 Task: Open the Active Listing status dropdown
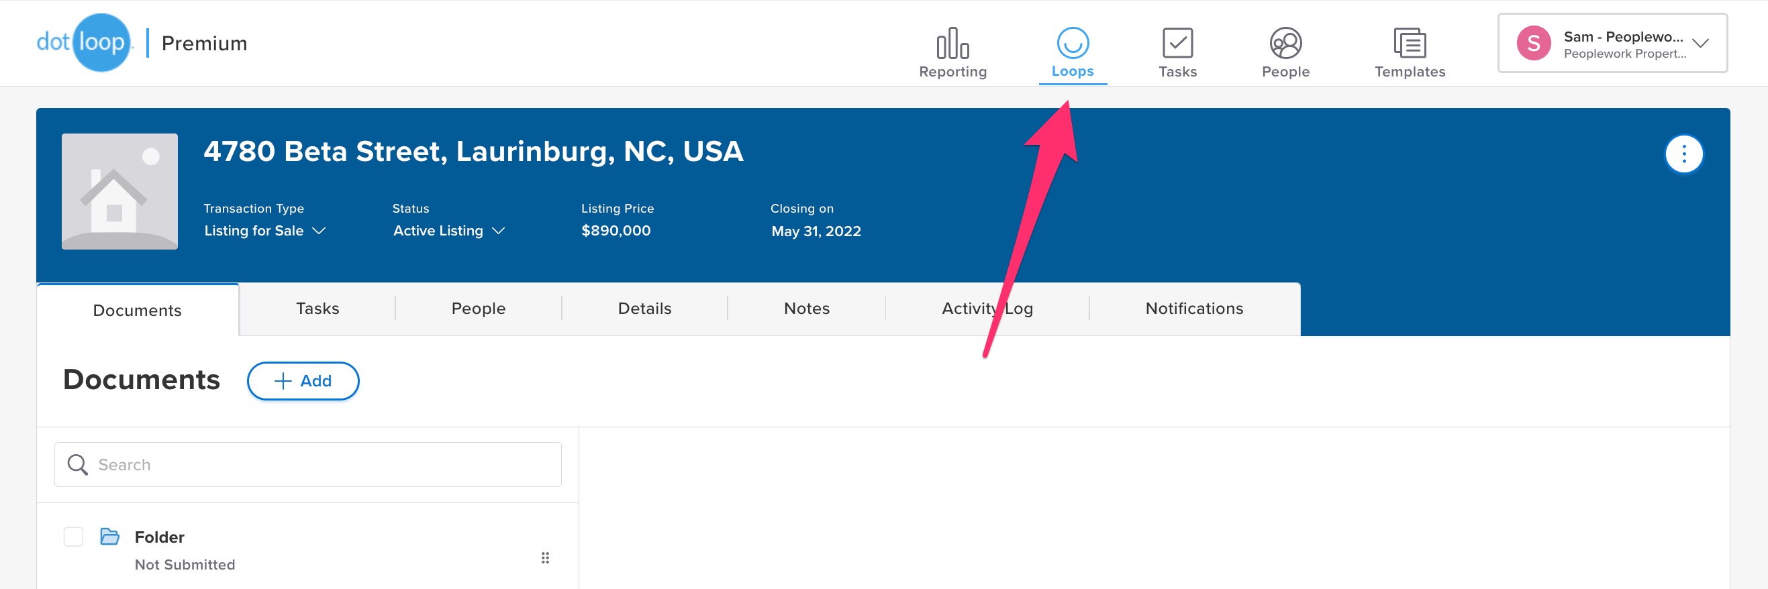coord(449,231)
